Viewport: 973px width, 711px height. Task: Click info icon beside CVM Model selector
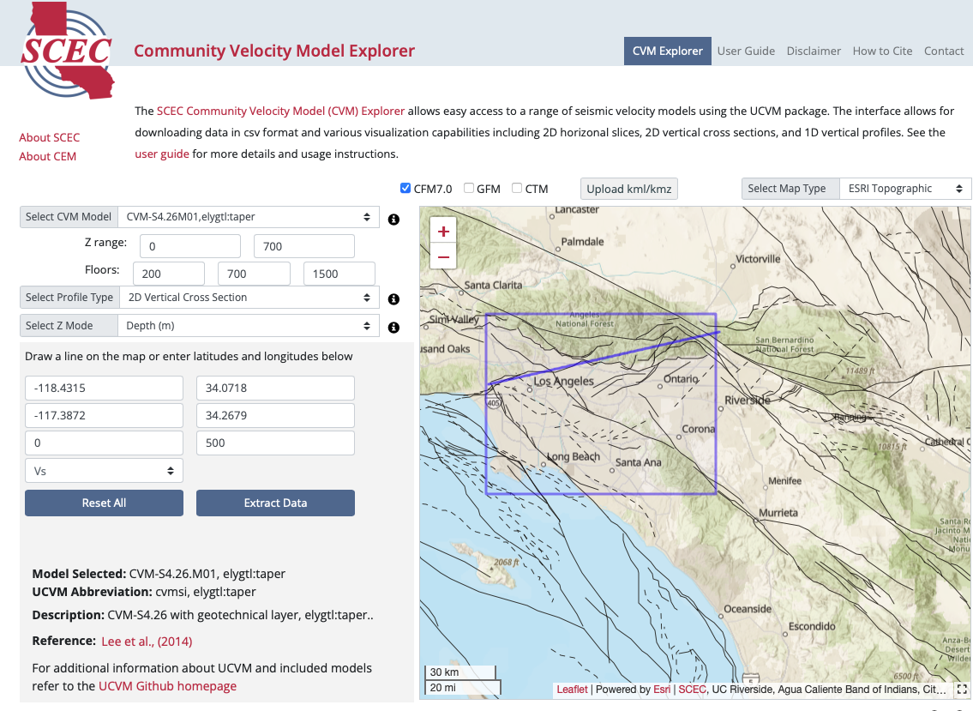click(393, 220)
